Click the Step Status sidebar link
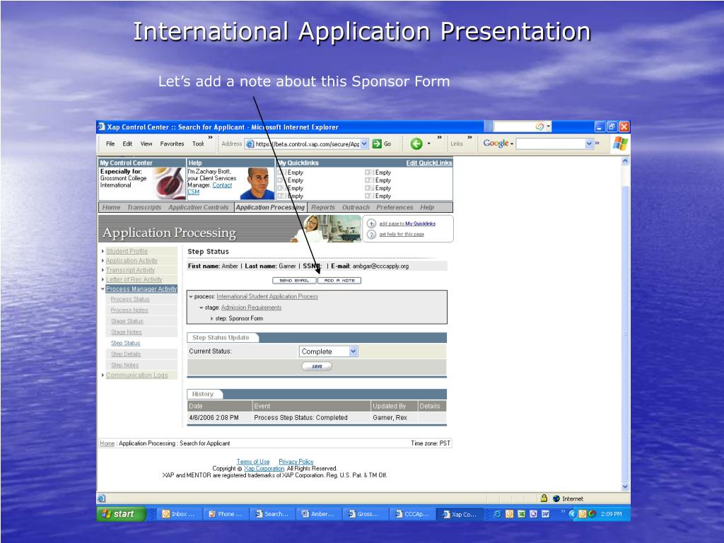Image resolution: width=724 pixels, height=543 pixels. pyautogui.click(x=125, y=343)
